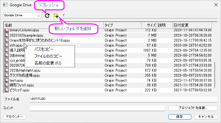Click the キャンセル button

[206, 117]
